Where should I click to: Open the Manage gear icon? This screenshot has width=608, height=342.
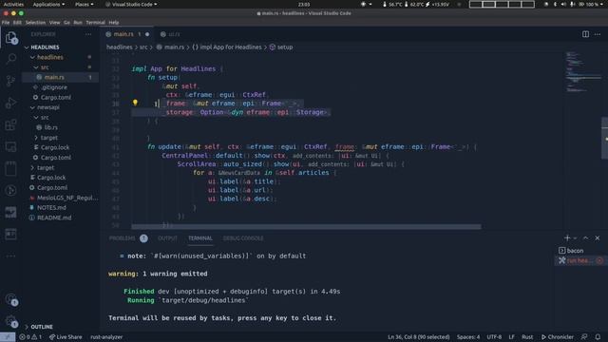point(10,321)
